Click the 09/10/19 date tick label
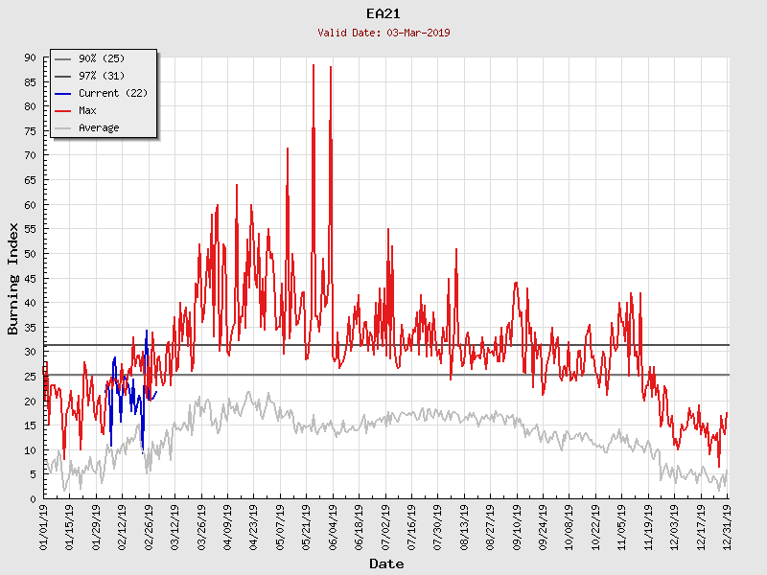 (x=517, y=526)
